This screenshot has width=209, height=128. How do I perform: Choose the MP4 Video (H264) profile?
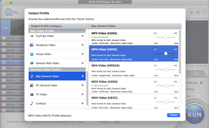tap(134, 37)
